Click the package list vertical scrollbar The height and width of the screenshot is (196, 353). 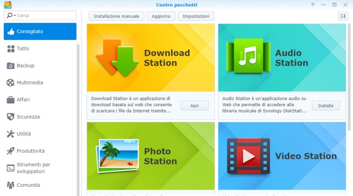tap(349, 77)
